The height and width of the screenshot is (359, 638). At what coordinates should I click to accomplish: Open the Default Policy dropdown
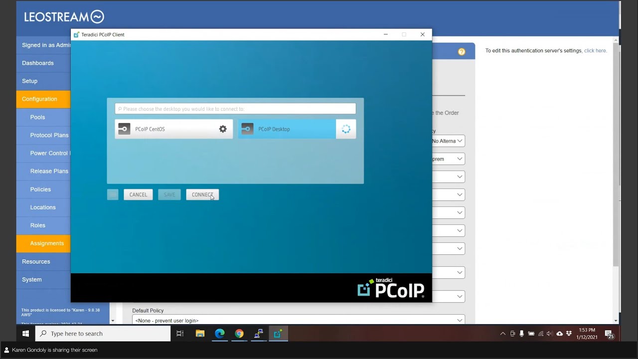coord(299,320)
